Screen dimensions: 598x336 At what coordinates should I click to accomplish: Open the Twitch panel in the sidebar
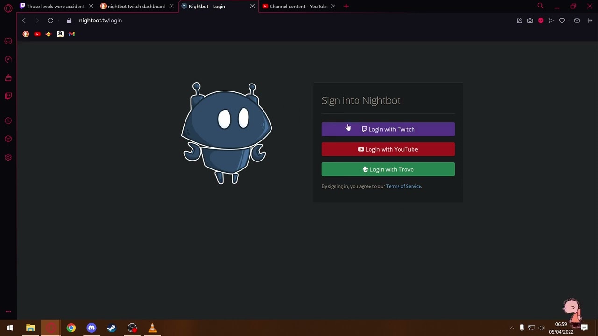point(8,96)
